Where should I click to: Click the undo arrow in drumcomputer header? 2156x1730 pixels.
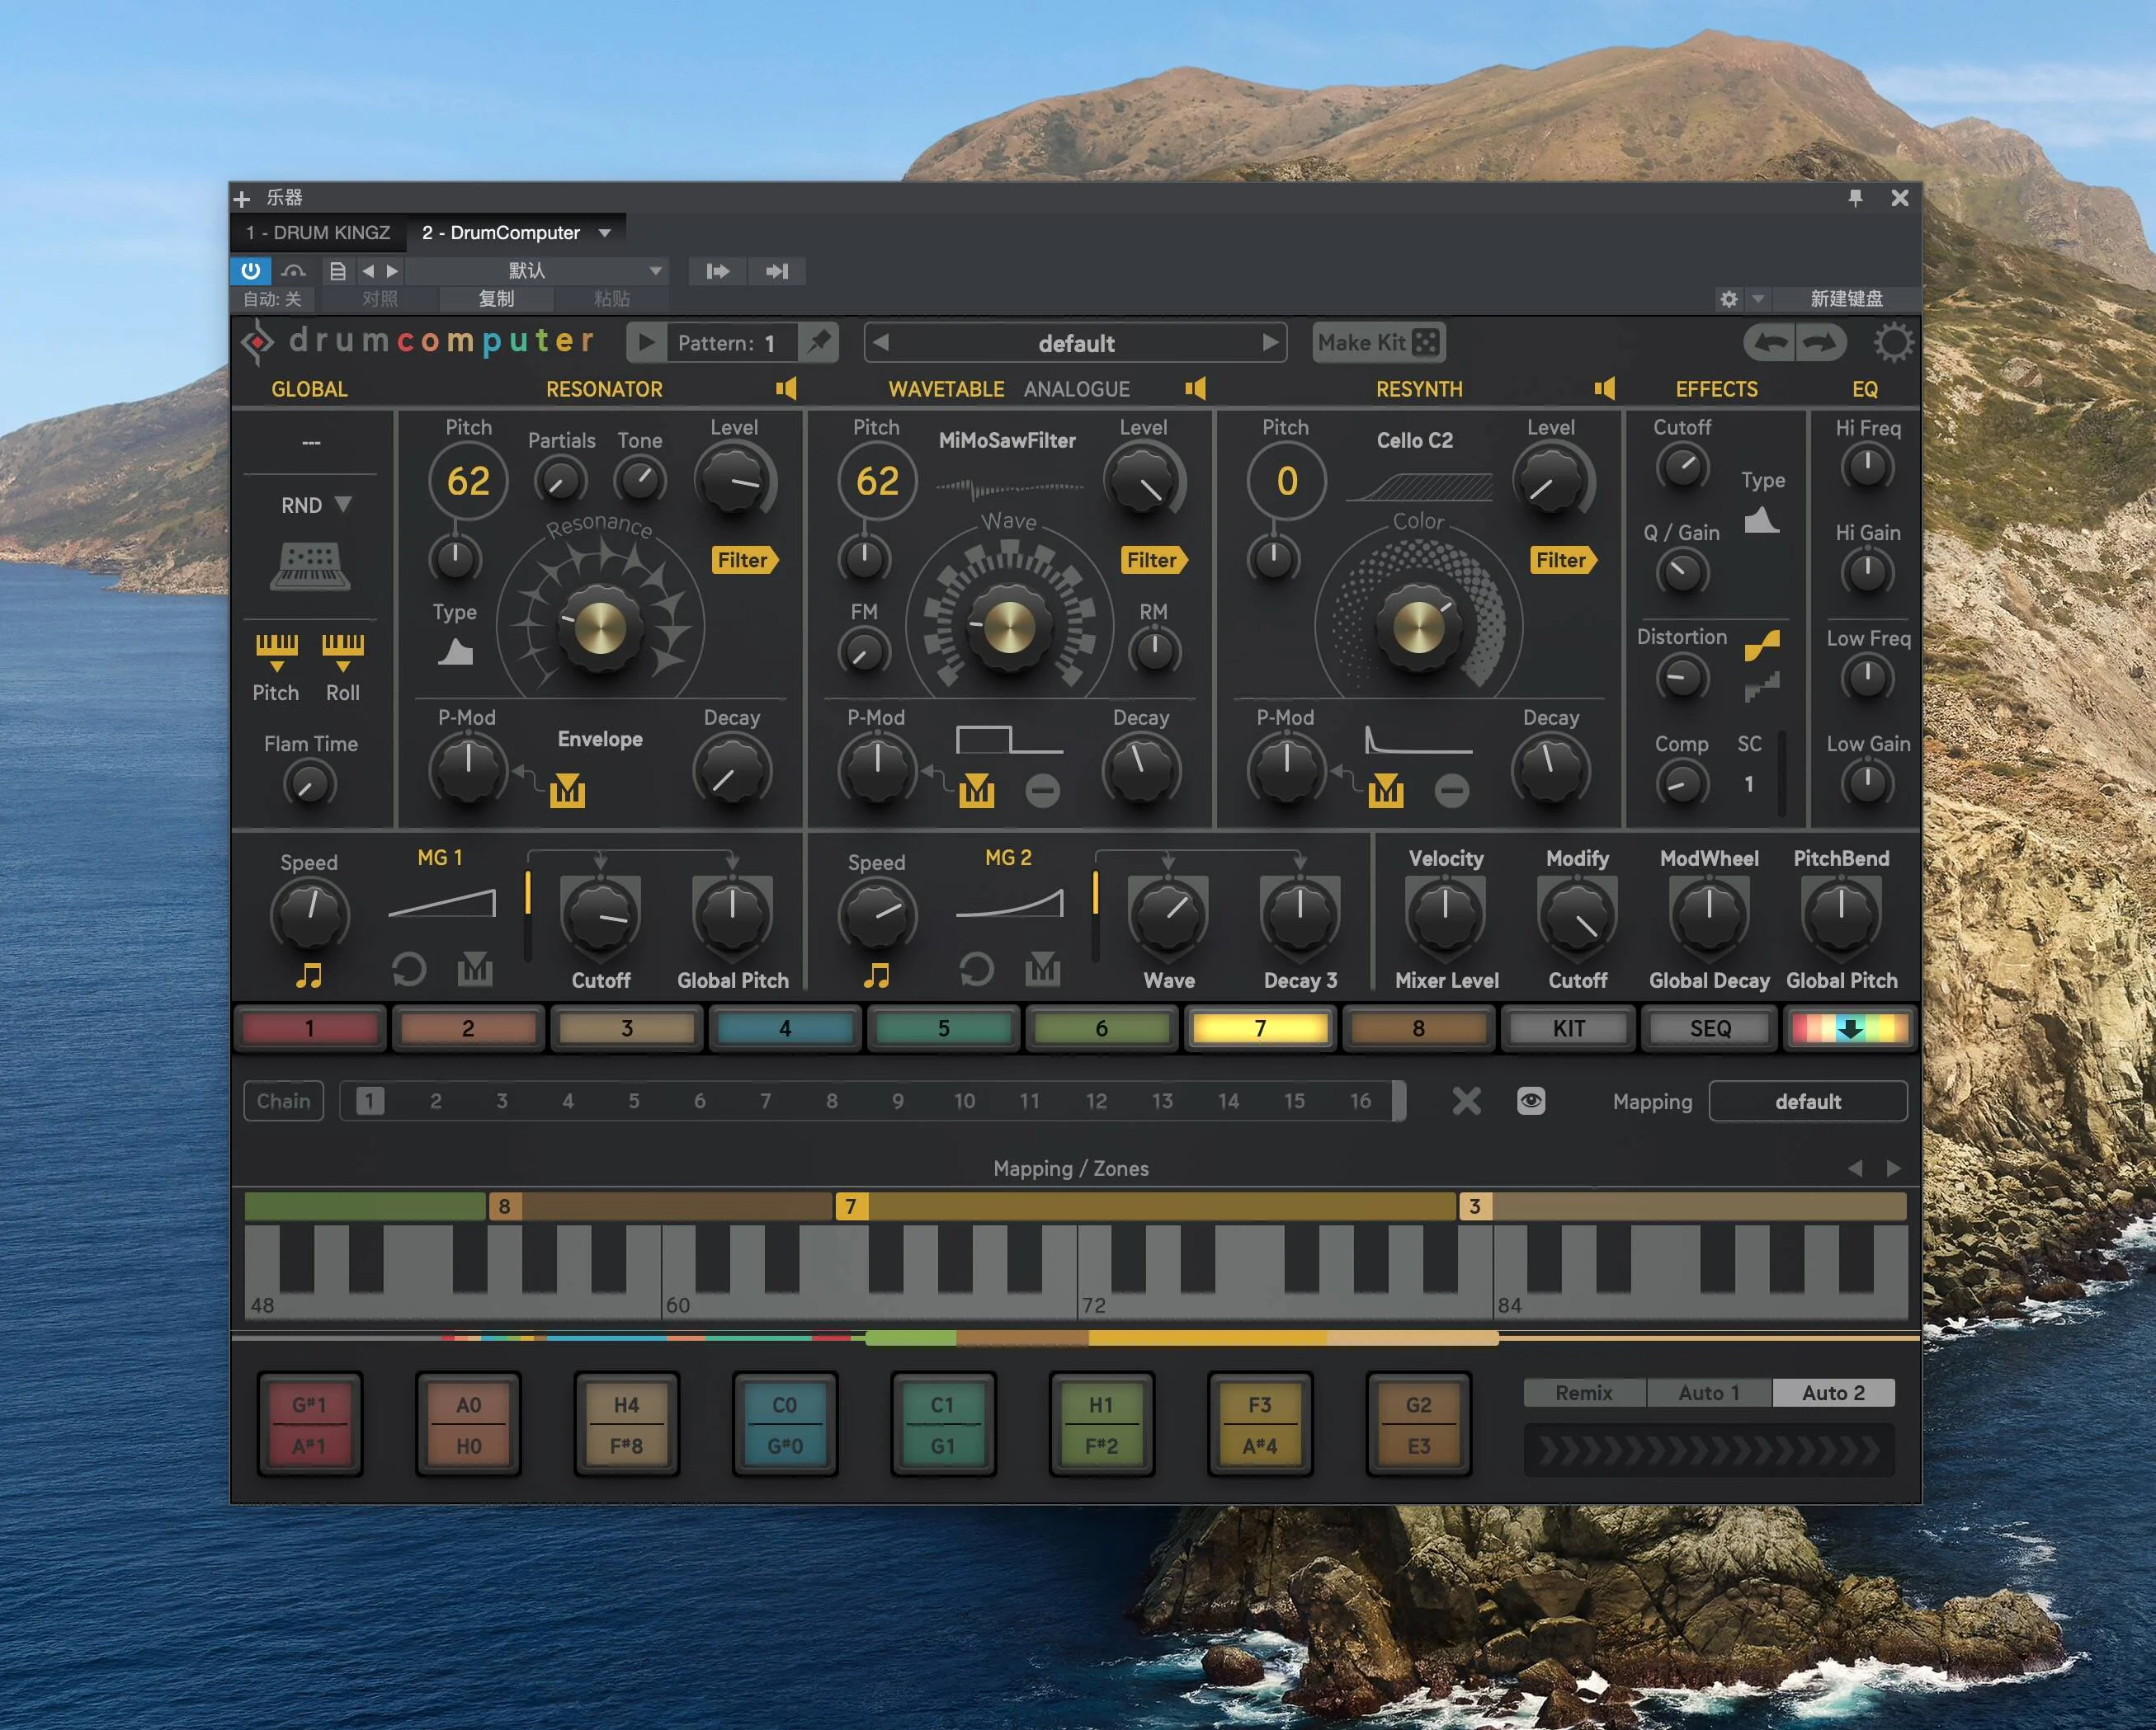pos(1770,343)
